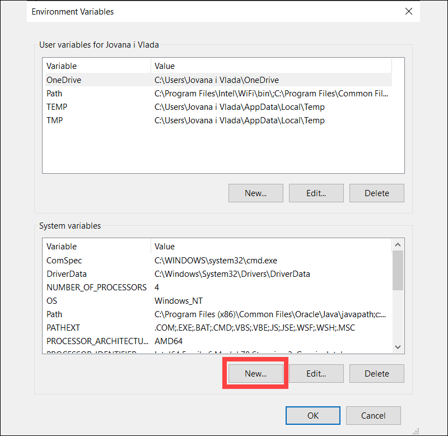Select NUMBER_OF_PROCESSORS system variable
The height and width of the screenshot is (436, 448).
pos(218,287)
